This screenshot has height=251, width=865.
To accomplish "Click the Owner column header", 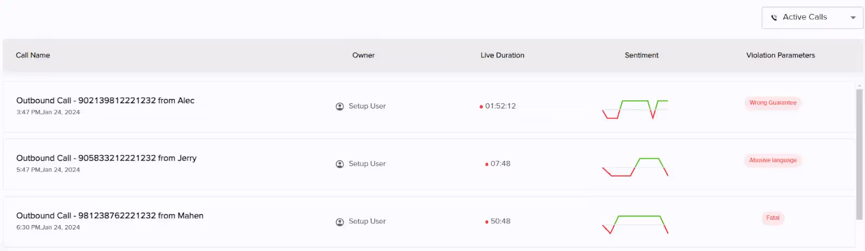I will pyautogui.click(x=363, y=55).
